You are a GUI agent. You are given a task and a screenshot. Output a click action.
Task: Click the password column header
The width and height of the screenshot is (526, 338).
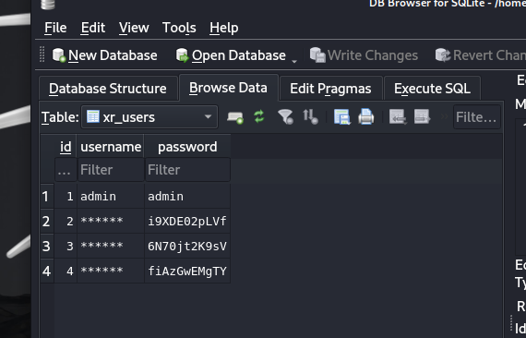click(x=187, y=147)
